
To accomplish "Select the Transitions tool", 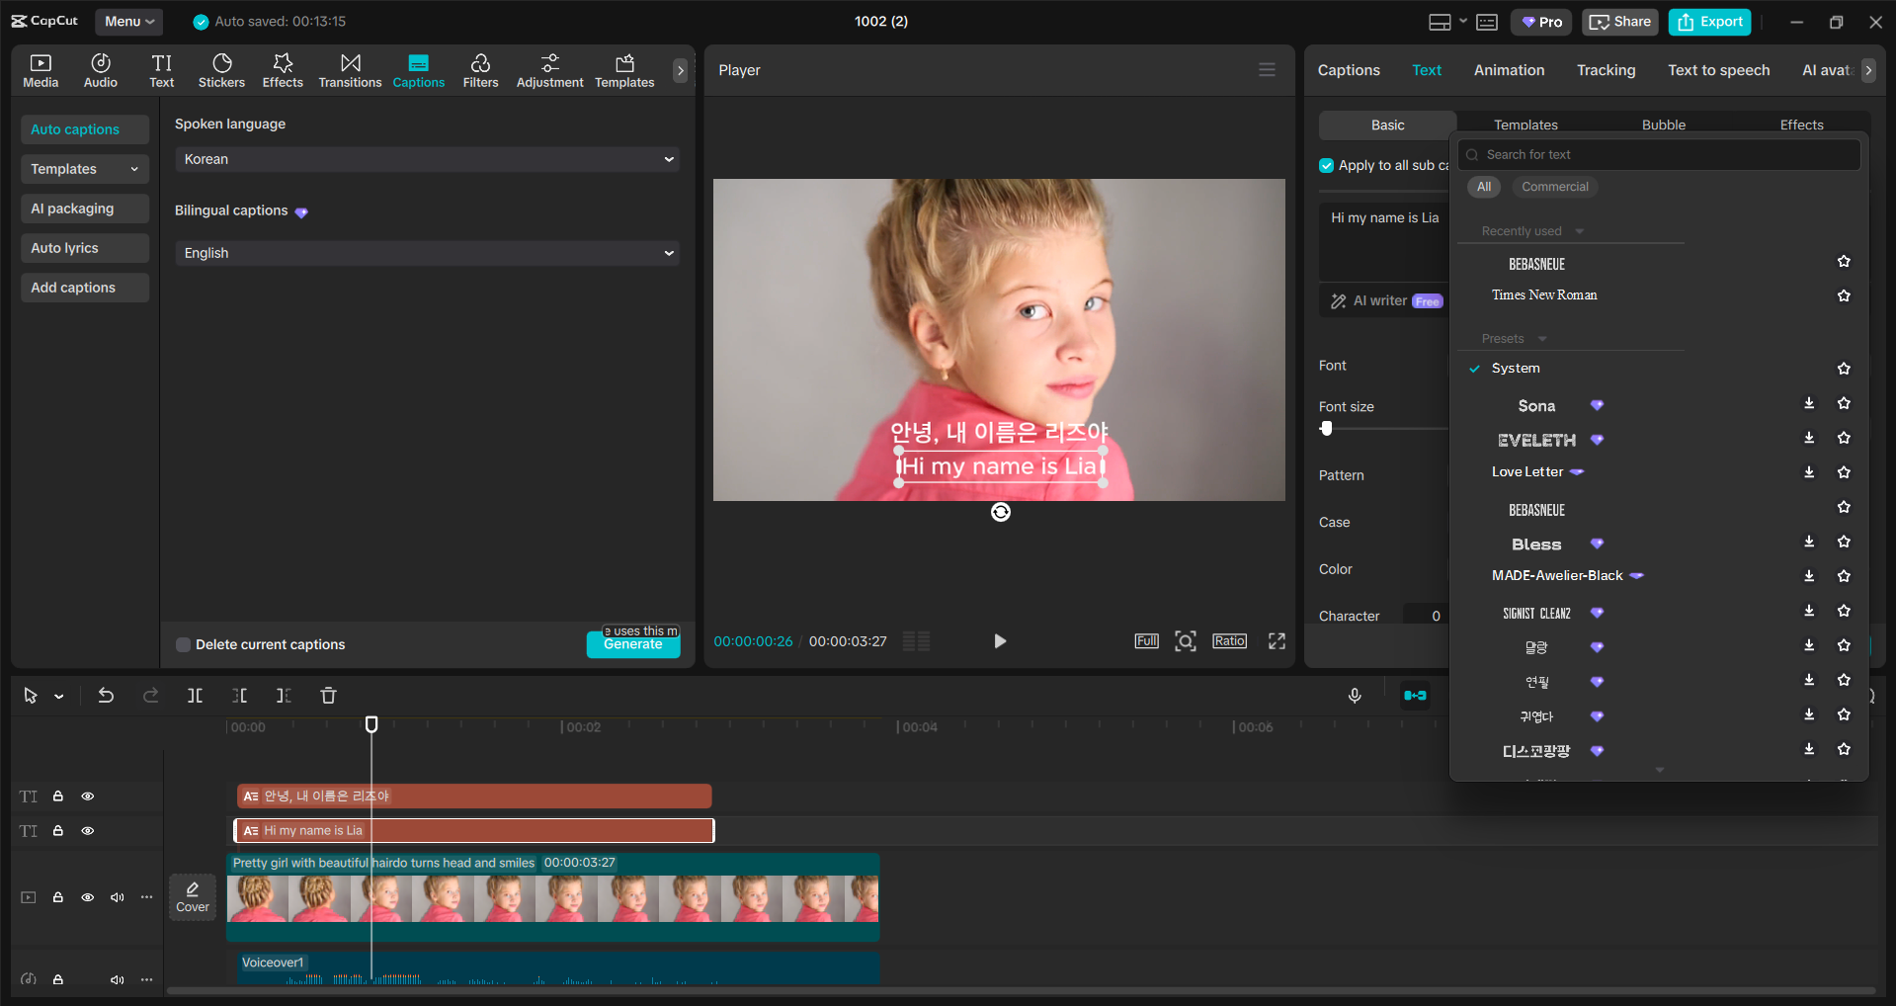I will click(x=350, y=69).
